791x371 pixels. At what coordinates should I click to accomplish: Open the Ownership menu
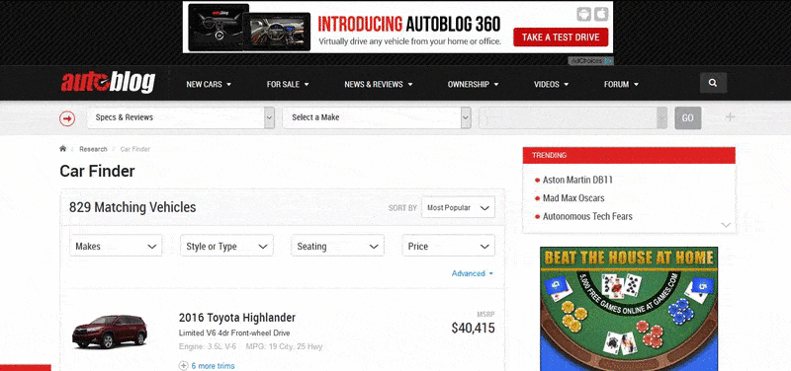point(474,84)
